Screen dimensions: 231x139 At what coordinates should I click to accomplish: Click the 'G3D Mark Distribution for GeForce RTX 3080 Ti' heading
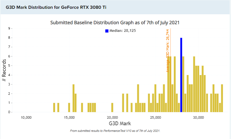click(56, 7)
